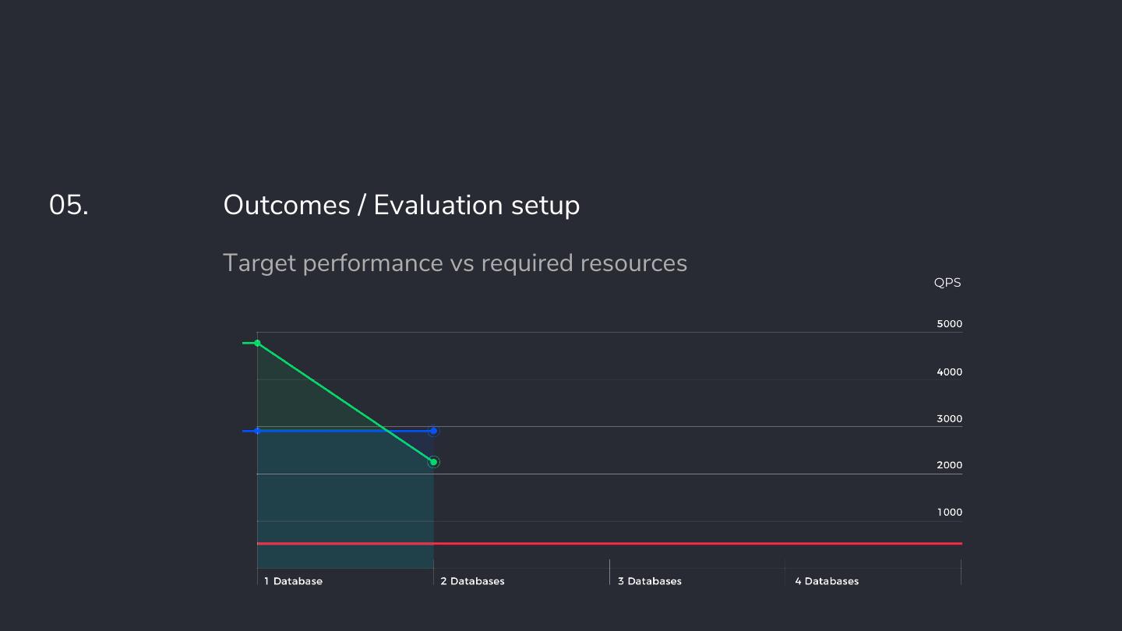Click the 2000 value label
The width and height of the screenshot is (1122, 631).
tap(949, 465)
